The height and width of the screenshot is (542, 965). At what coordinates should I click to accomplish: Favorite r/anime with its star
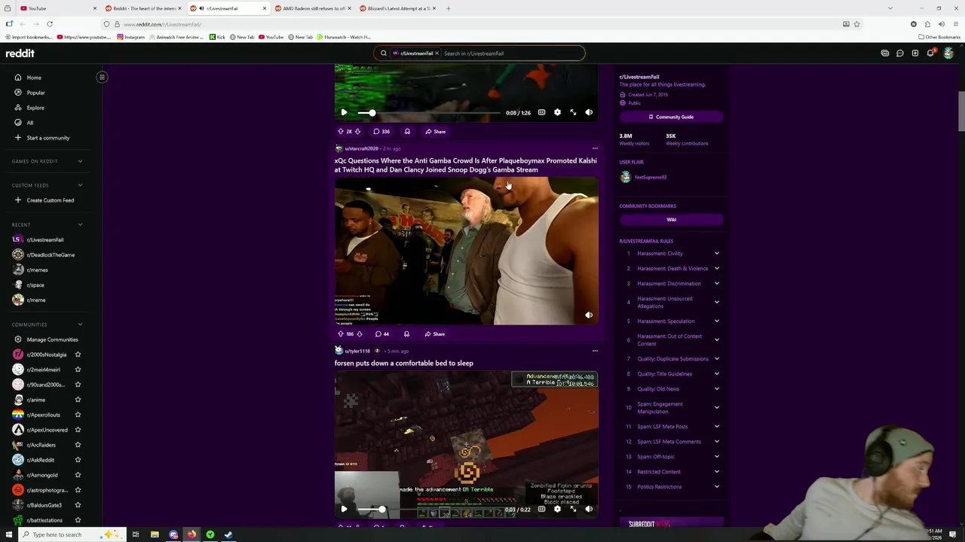[x=78, y=400]
